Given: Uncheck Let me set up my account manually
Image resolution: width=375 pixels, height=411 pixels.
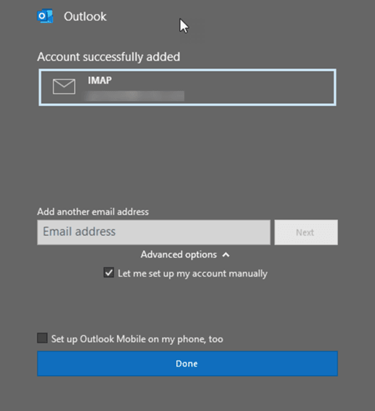Looking at the screenshot, I should point(109,273).
